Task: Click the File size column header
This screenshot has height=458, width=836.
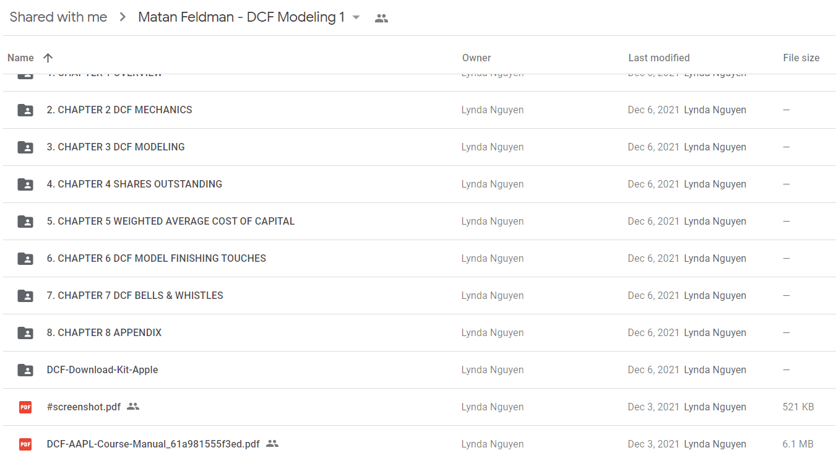Action: pos(801,58)
